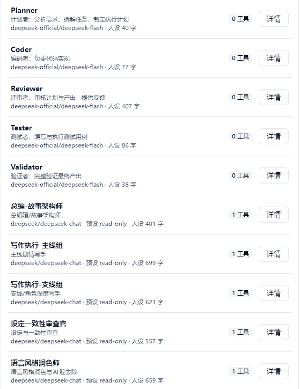Open Validator agent details

click(x=274, y=175)
